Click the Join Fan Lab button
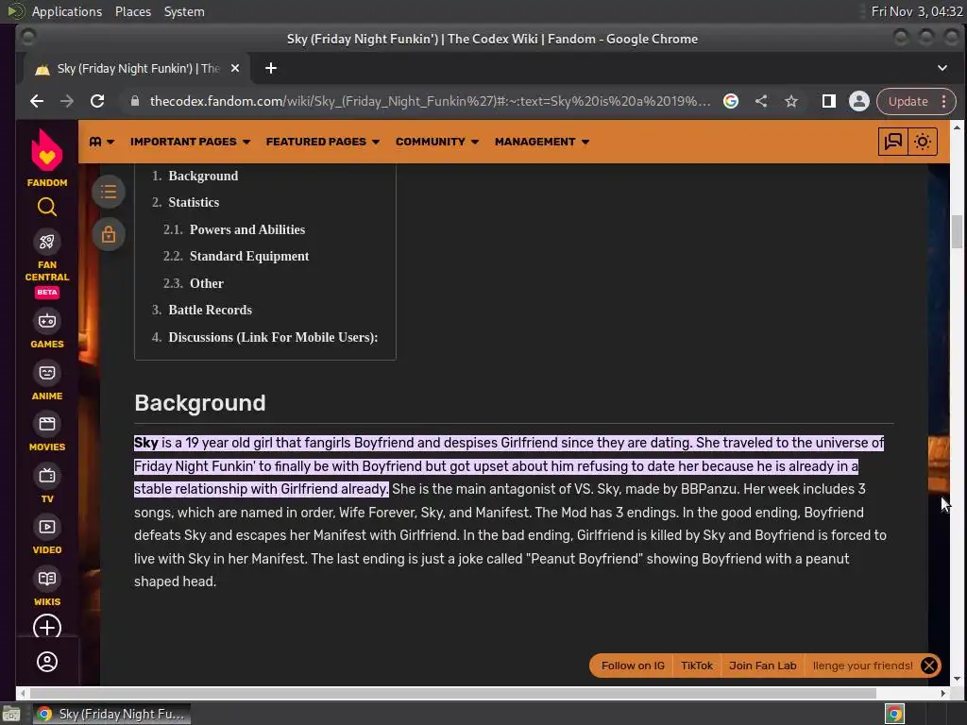 coord(763,666)
